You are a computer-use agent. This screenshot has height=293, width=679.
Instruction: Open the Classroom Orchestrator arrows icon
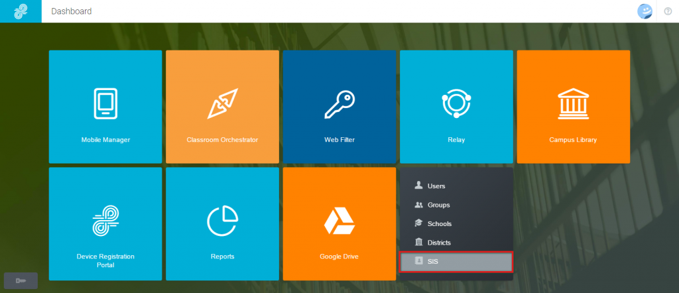point(223,103)
